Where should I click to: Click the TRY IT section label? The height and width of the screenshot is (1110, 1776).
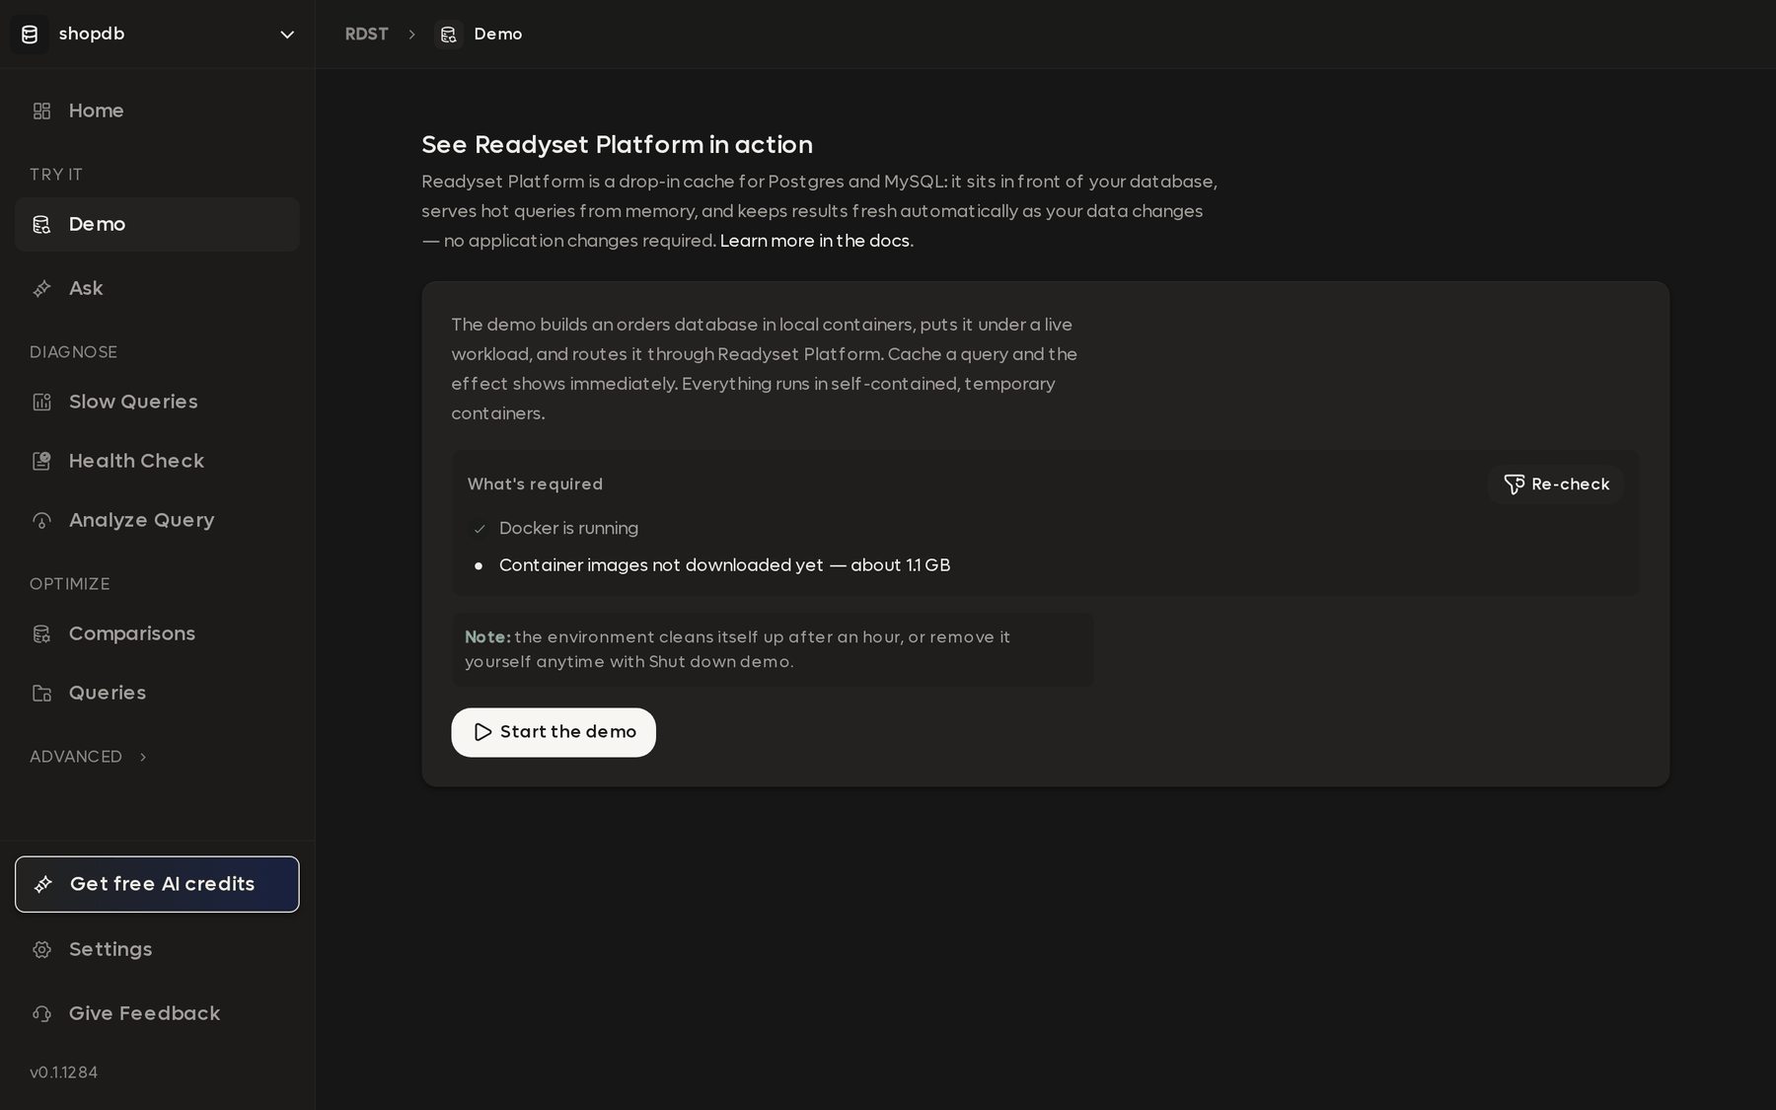56,175
